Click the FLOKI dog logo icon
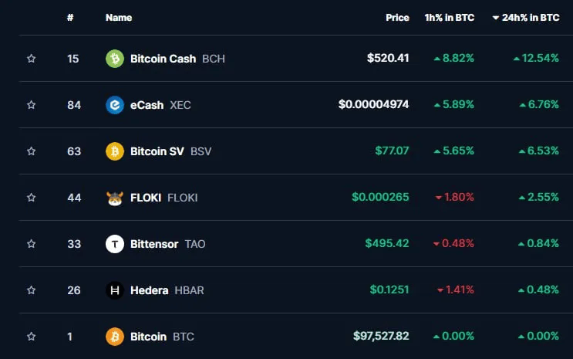Screen dimensions: 573x359 pyautogui.click(x=115, y=198)
